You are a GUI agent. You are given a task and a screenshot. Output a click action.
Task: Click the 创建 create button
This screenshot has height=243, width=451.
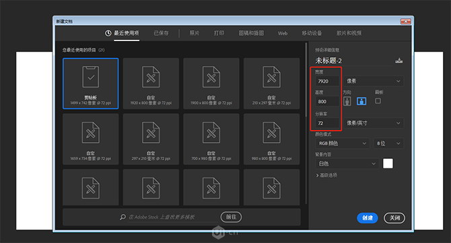368,218
